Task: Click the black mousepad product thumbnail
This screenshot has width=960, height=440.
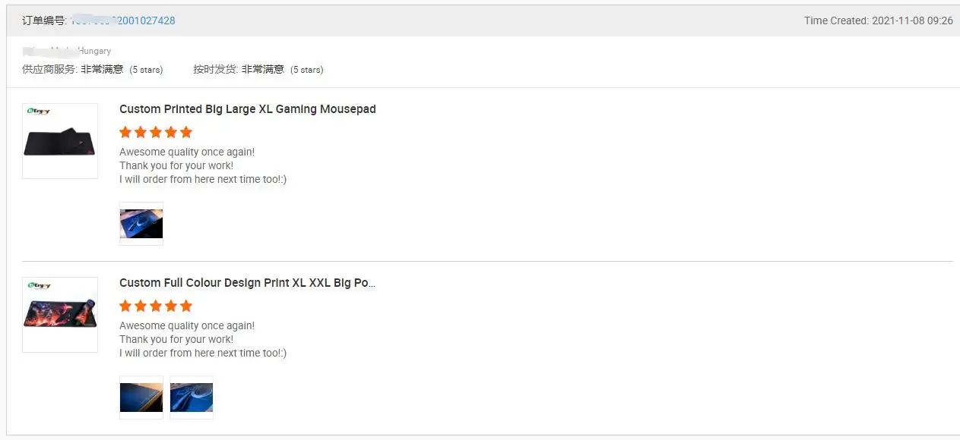Action: (60, 141)
